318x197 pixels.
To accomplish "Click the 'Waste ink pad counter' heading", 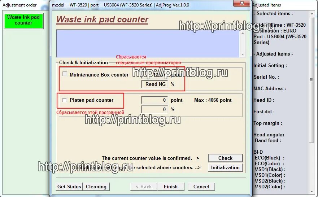I will 102,19.
